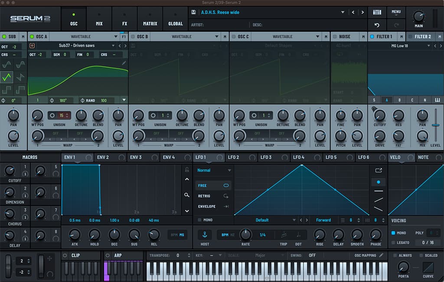Open the preset browser library icon
The image size is (444, 282).
point(377,12)
